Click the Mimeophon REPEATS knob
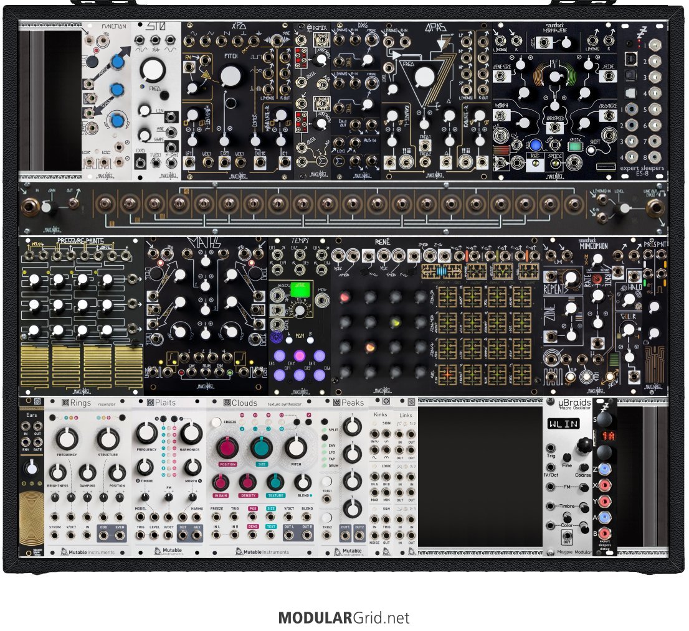The width and height of the screenshot is (689, 631). point(570,278)
